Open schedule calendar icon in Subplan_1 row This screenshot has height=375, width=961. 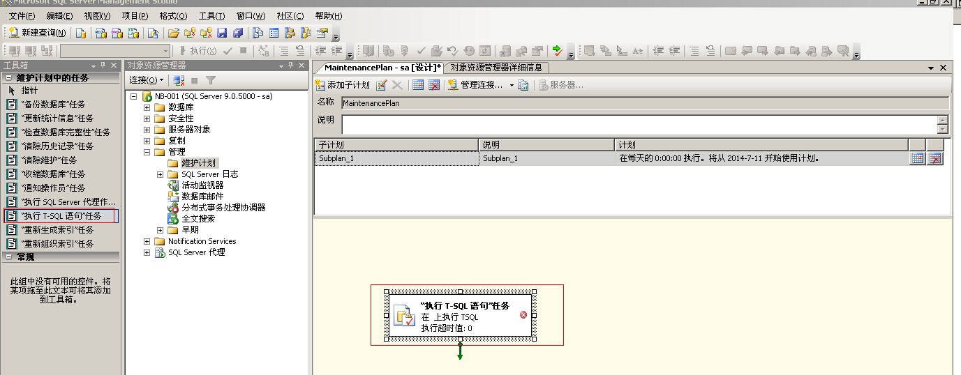[x=918, y=158]
